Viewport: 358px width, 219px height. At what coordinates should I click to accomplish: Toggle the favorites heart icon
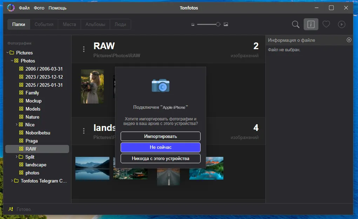click(x=326, y=24)
